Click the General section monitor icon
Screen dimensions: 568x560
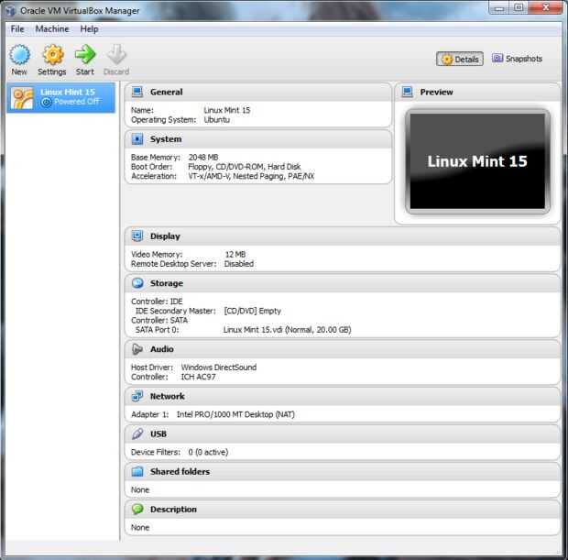pos(137,92)
